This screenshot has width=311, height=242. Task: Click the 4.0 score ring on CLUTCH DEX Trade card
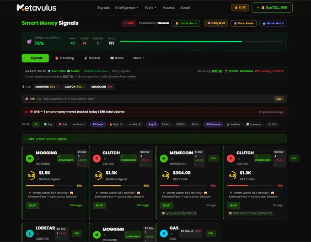pos(232,175)
